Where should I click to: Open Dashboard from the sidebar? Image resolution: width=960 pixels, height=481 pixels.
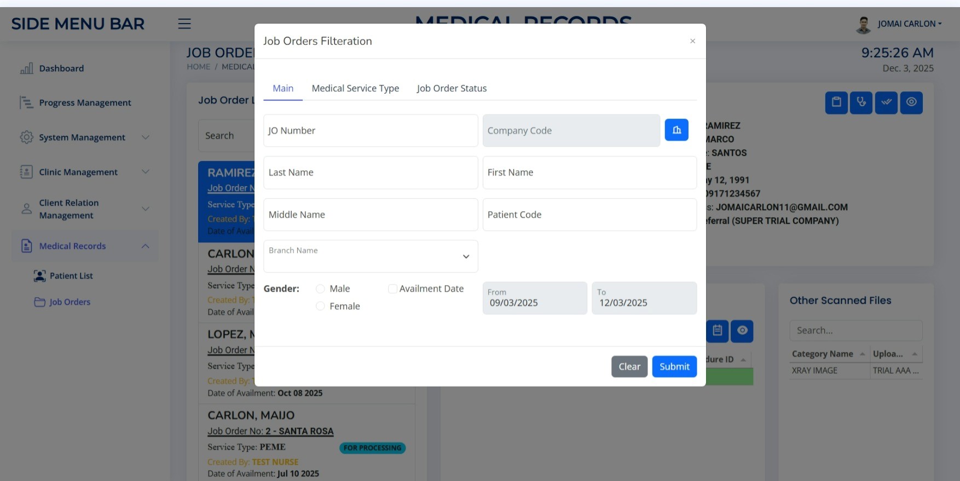tap(61, 68)
